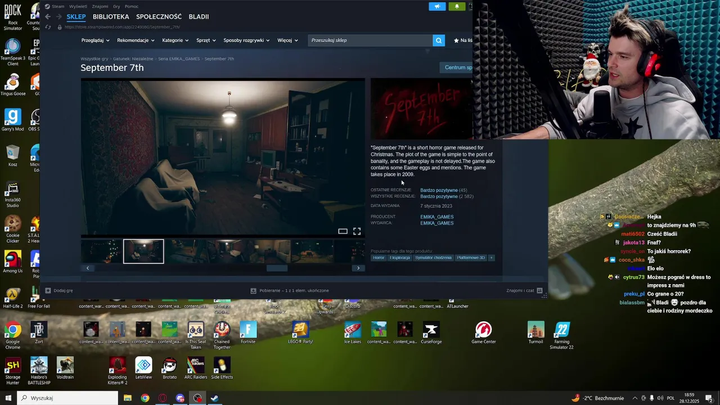Open the Gatunek: Niezależne breadcrumb
This screenshot has height=405, width=720.
point(133,58)
